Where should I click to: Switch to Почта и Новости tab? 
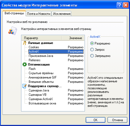coord(39,14)
